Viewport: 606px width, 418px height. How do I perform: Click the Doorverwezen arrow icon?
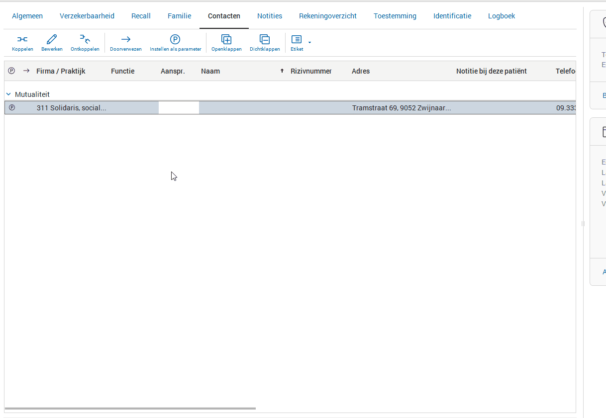tap(126, 39)
